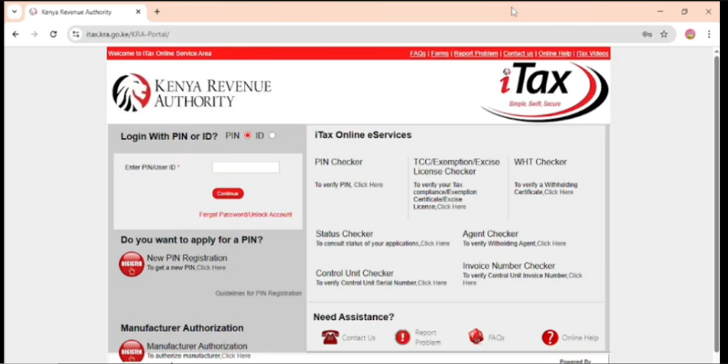The height and width of the screenshot is (364, 728).
Task: Click the Invoice Number Checker heading
Action: click(509, 266)
